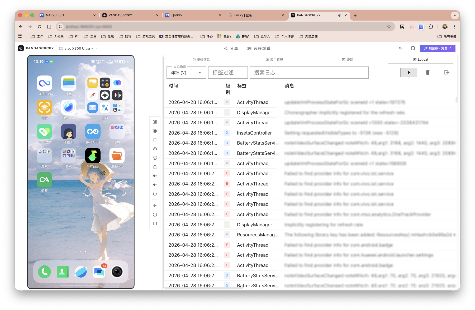Screen dimensions: 475x310
Task: Click the trash icon to clear logs
Action: [x=427, y=73]
